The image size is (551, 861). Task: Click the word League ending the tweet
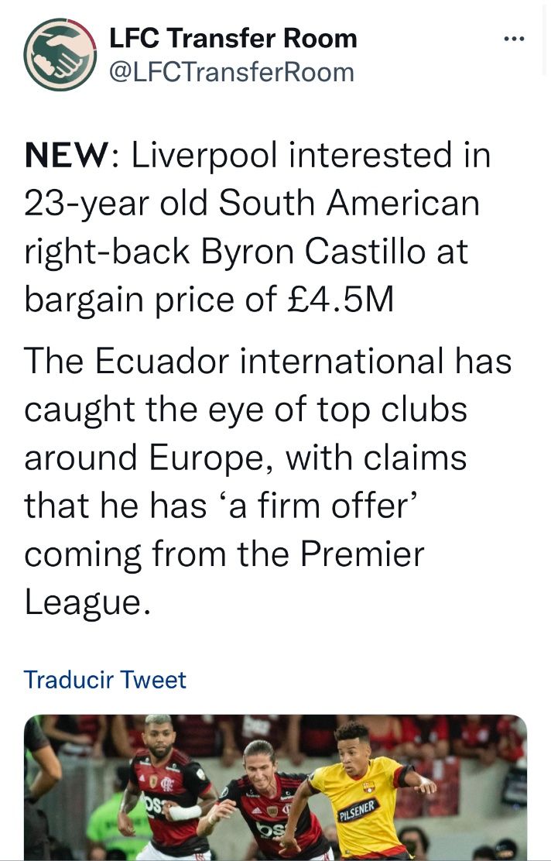[x=84, y=603]
